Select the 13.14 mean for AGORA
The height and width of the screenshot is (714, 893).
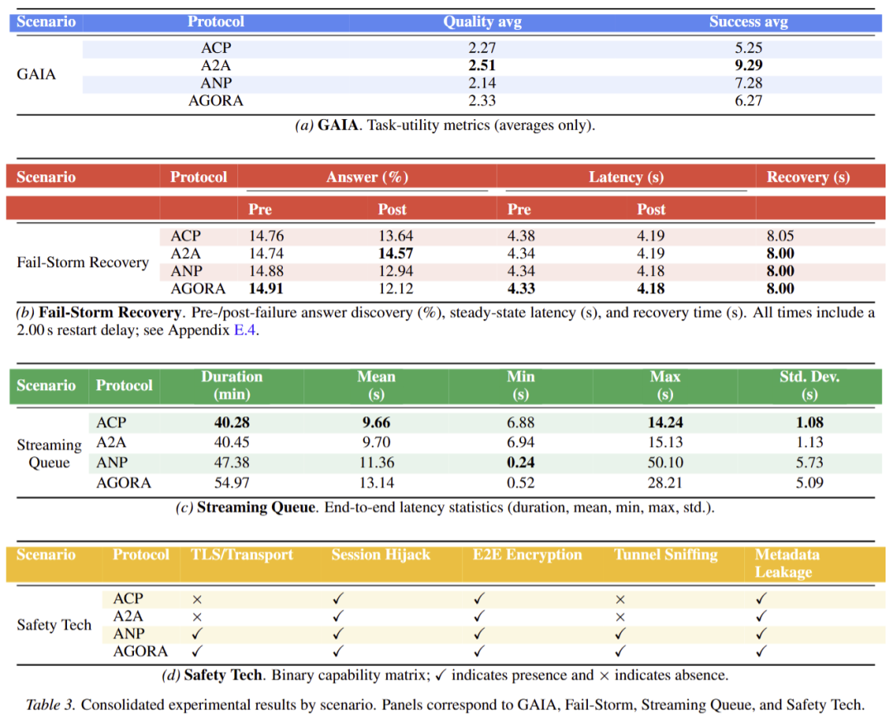point(376,483)
